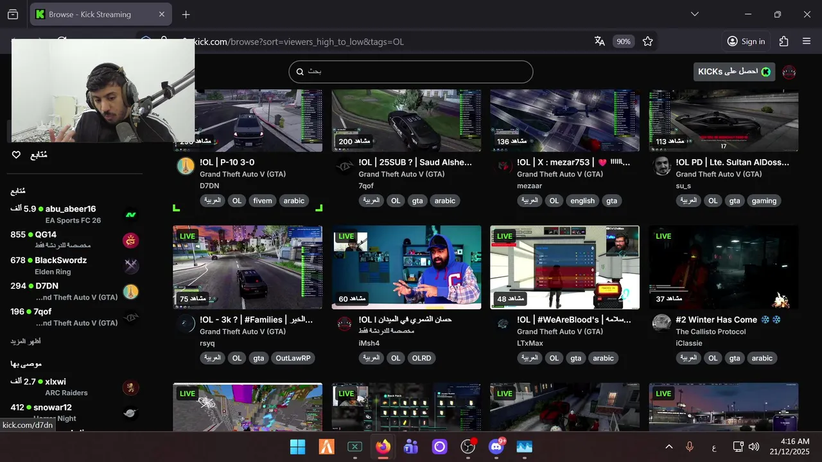Screen dimensions: 822x462
Task: Click abu_abeer16's green avatar icon
Action: point(131,215)
